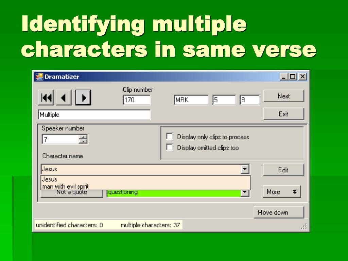Open the Character name dropdown arrow
Viewport: 348px width, 261px height.
point(245,169)
